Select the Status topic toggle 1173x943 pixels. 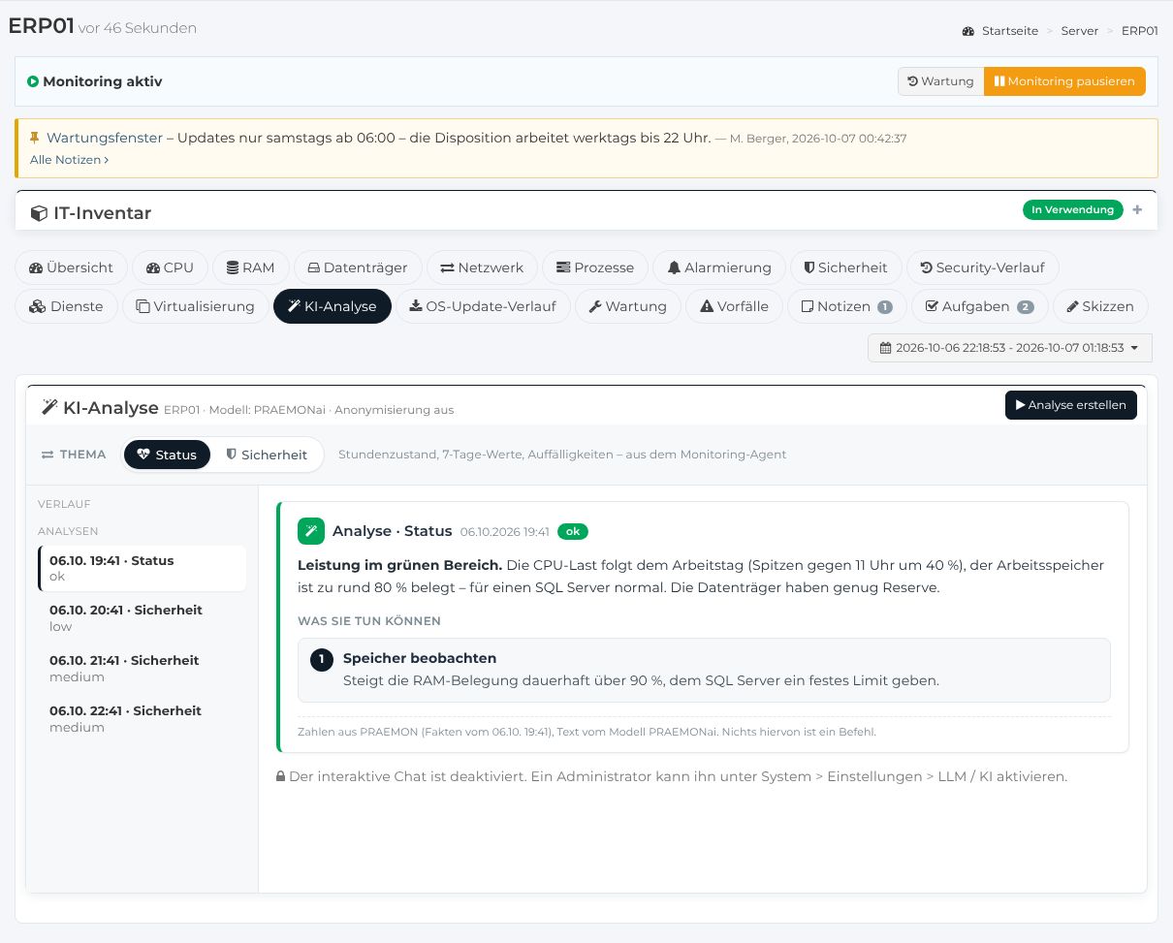(x=167, y=455)
